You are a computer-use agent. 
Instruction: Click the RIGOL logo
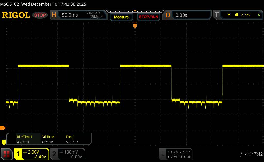point(16,15)
